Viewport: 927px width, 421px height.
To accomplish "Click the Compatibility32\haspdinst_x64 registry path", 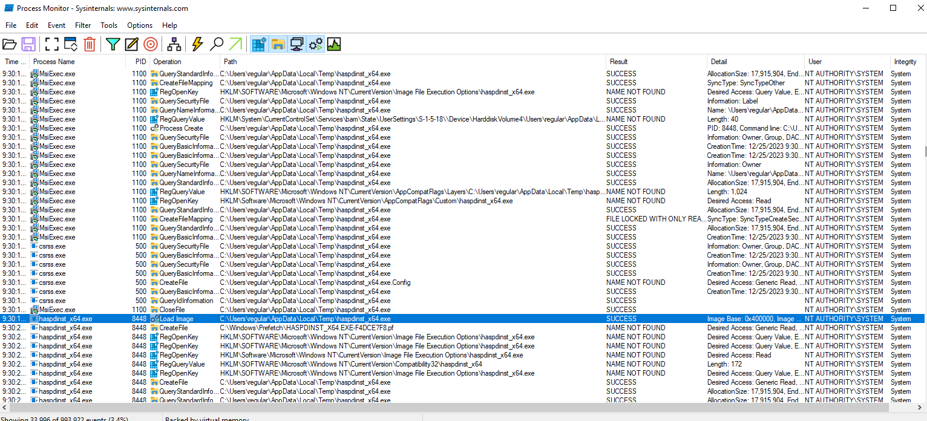I will pos(351,364).
